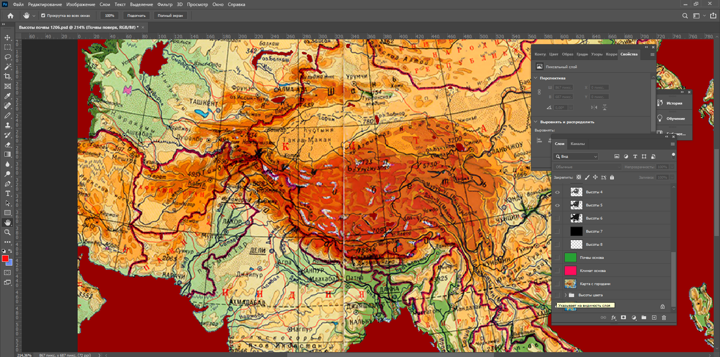Select the Lasso tool

pyautogui.click(x=7, y=57)
